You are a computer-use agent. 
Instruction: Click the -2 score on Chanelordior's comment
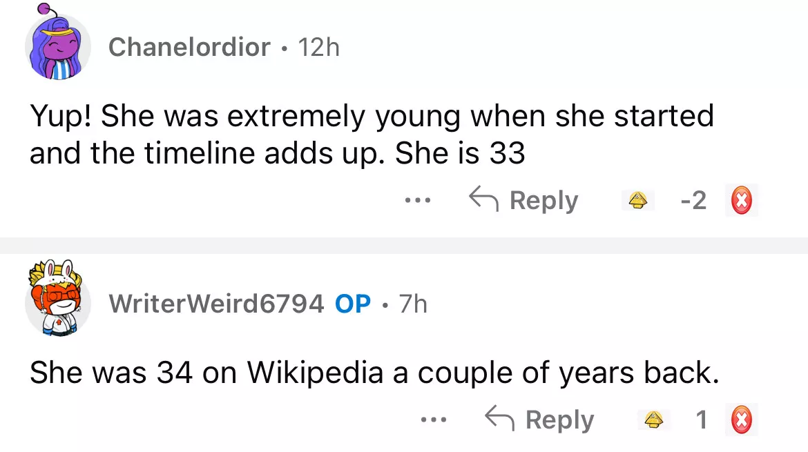693,201
